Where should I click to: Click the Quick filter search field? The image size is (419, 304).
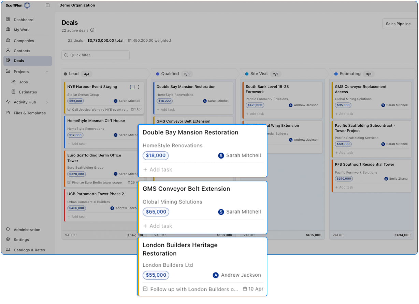point(95,55)
